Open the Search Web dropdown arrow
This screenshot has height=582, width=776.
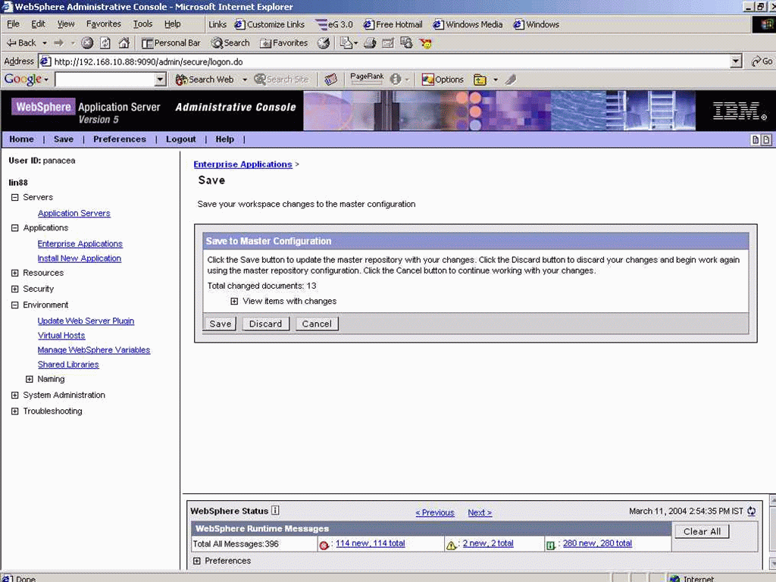point(245,79)
